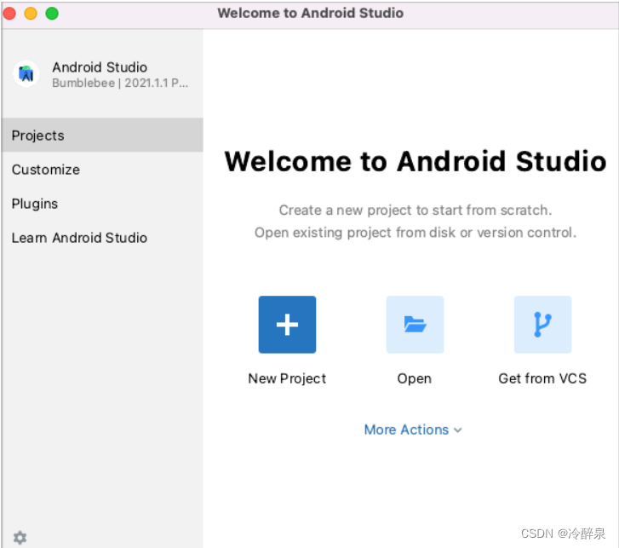Expand the More Actions dropdown
The height and width of the screenshot is (548, 619).
coord(413,430)
